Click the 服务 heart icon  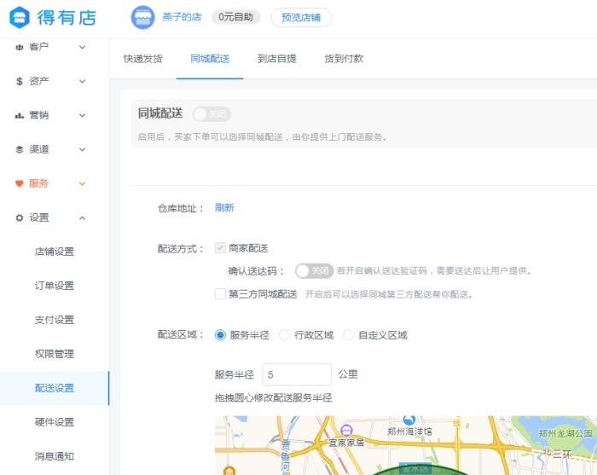point(19,183)
